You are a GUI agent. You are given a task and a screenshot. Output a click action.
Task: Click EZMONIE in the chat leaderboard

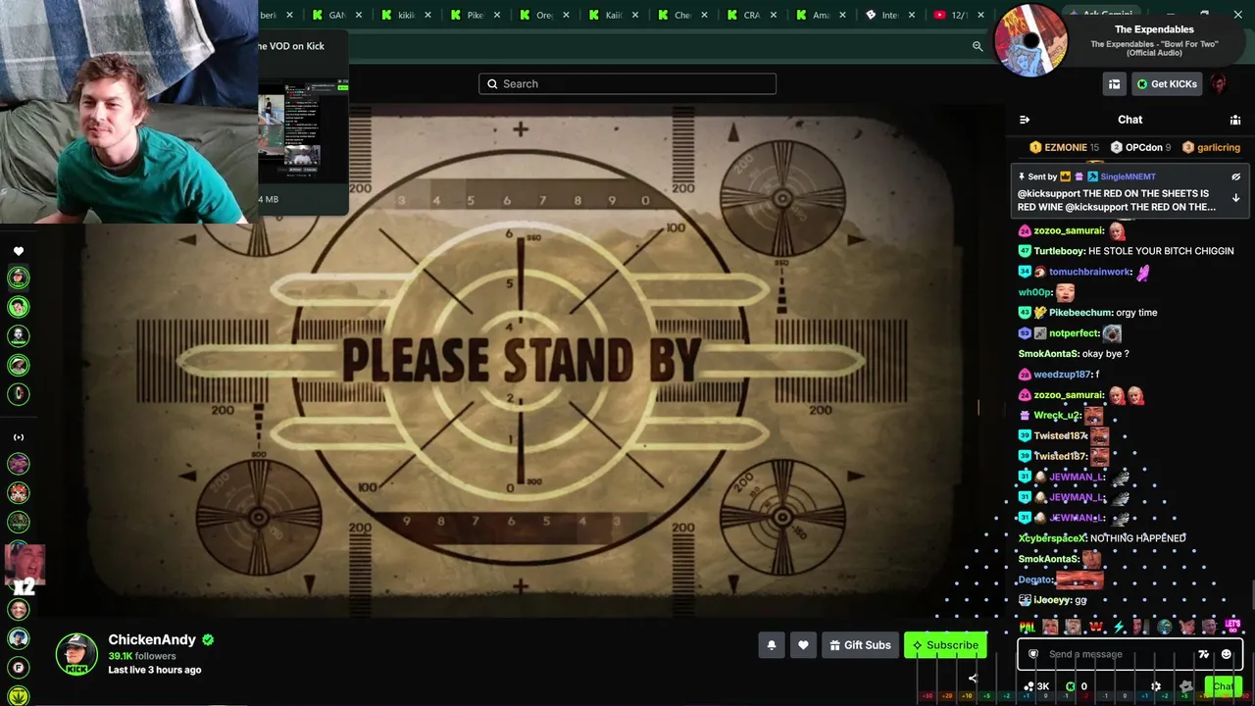click(x=1064, y=147)
